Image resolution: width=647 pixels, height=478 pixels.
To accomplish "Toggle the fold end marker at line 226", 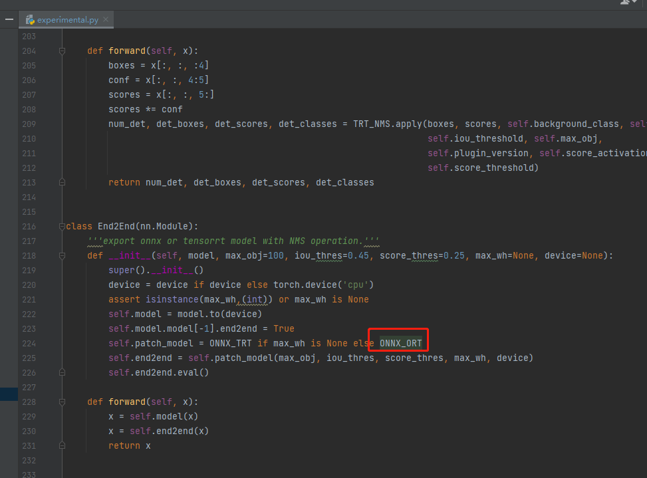I will 62,372.
